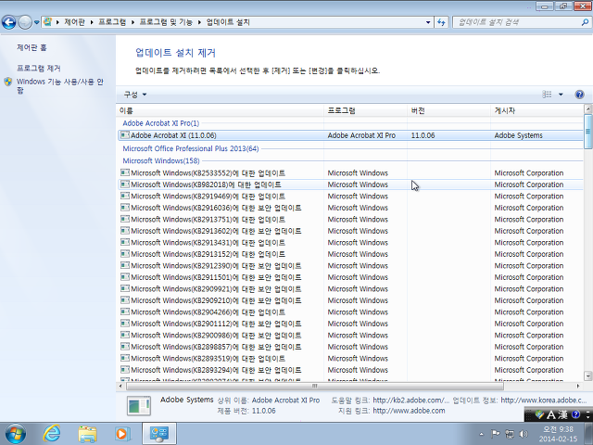This screenshot has width=593, height=445.
Task: Click the icon of update KB2900986
Action: (x=125, y=335)
